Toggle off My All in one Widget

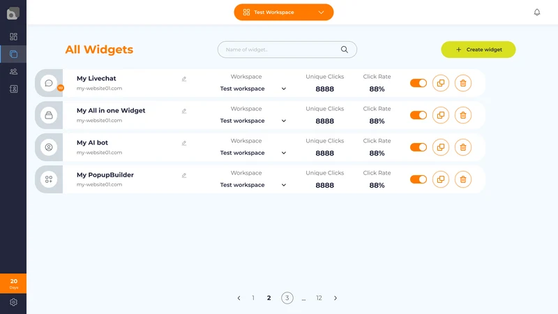click(x=418, y=115)
